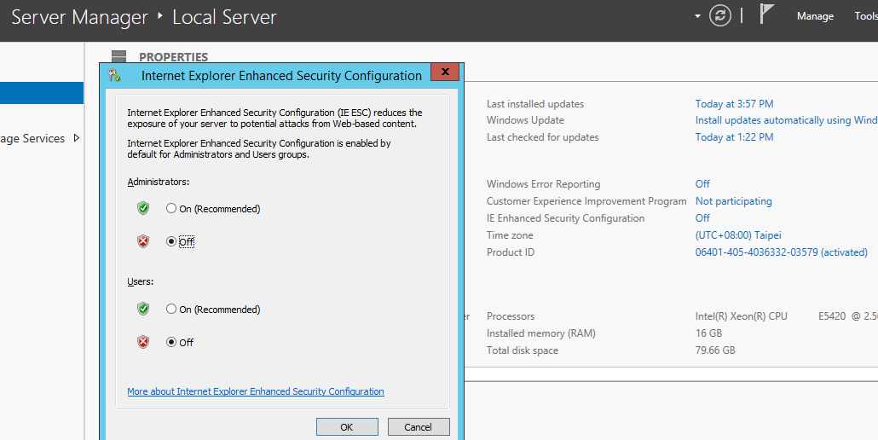Image resolution: width=878 pixels, height=440 pixels.
Task: Click the Customer Experience Improvement Program label
Action: (x=586, y=201)
